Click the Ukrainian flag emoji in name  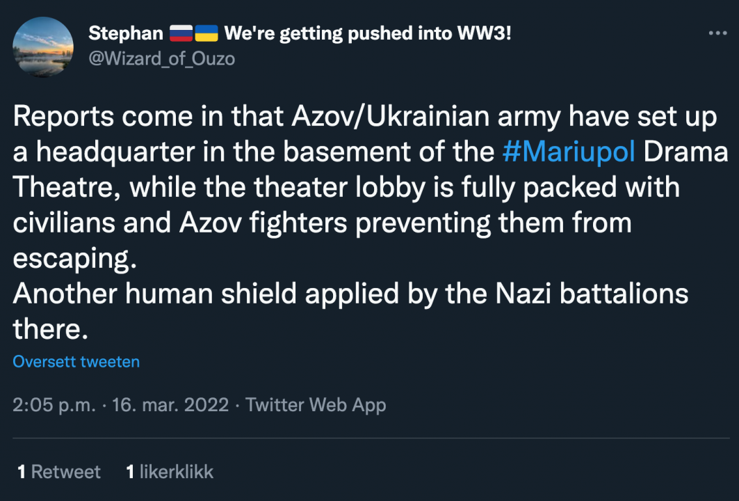coord(206,33)
